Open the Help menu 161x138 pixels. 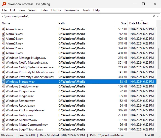[x=96, y=10]
